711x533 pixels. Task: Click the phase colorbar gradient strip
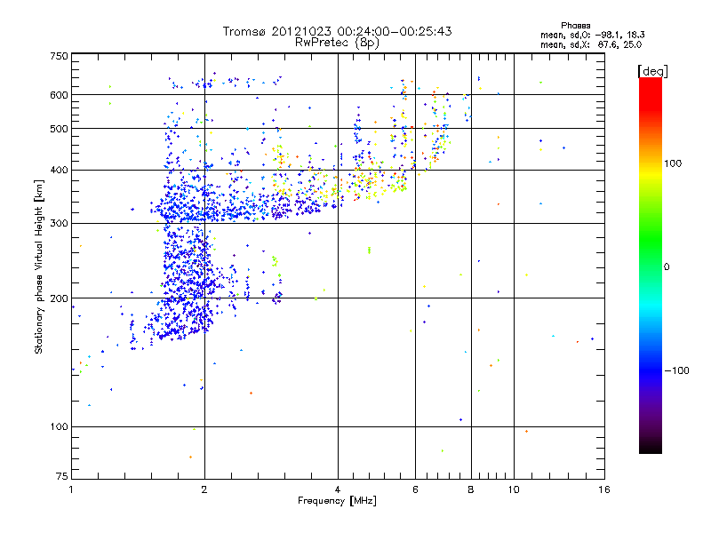point(651,265)
